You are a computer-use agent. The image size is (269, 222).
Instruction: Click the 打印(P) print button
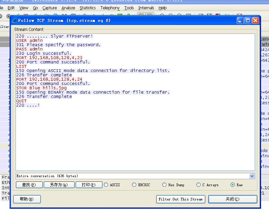pyautogui.click(x=89, y=185)
